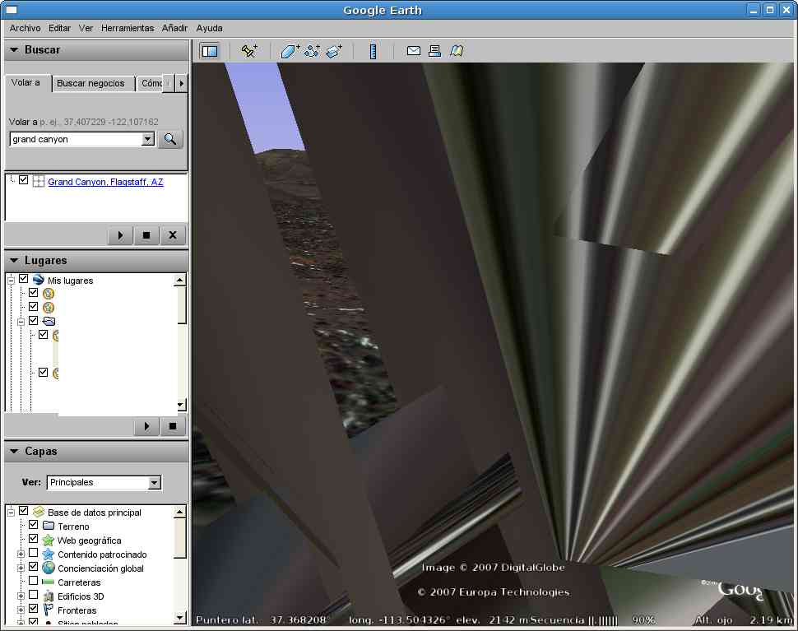Click the email envelope icon
The image size is (798, 631).
point(414,51)
